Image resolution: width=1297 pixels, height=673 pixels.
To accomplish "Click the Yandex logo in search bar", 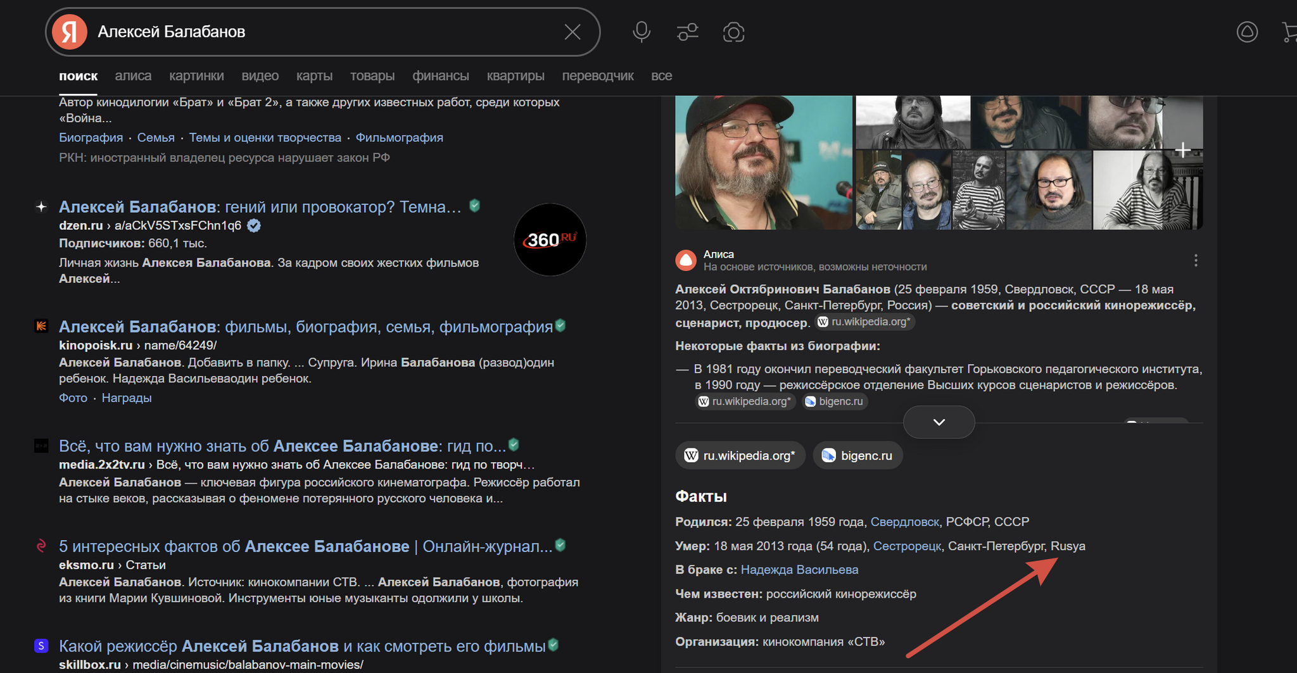I will tap(70, 32).
